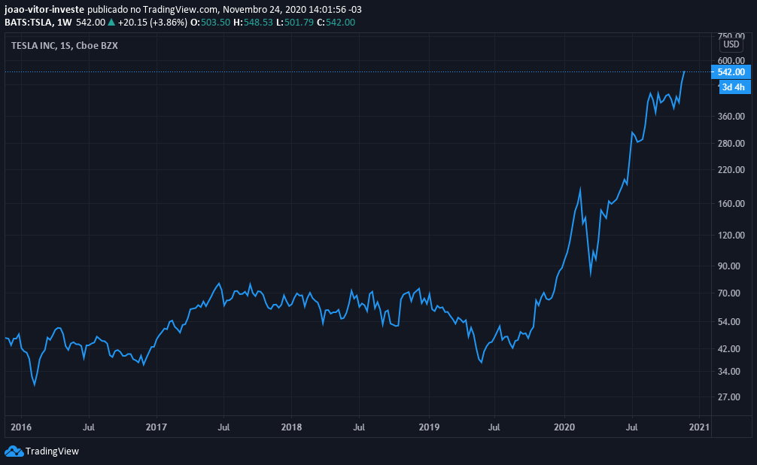Click the low value L:501.79
This screenshot has width=757, height=465.
pyautogui.click(x=294, y=23)
